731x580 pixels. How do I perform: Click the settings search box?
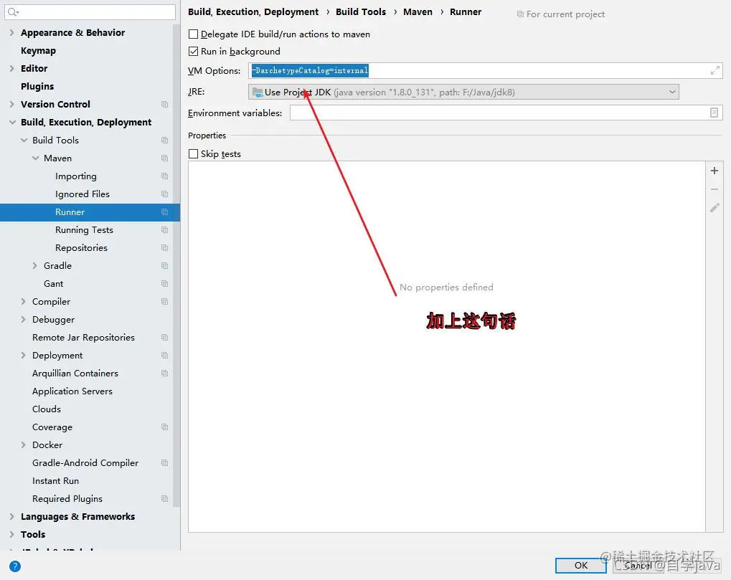click(90, 12)
